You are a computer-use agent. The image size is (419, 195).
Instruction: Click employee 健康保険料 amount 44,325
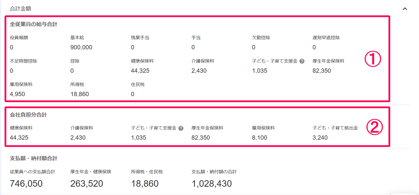click(x=140, y=71)
